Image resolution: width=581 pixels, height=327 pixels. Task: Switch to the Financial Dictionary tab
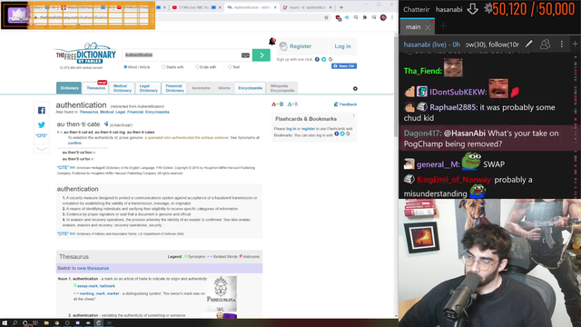pos(174,88)
